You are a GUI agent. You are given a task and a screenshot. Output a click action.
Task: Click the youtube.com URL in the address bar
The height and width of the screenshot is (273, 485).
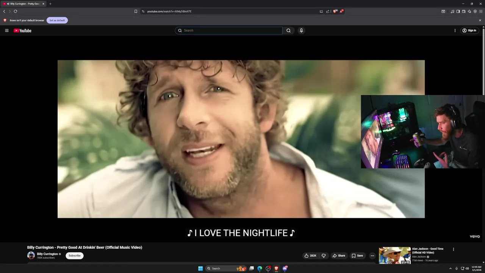tap(169, 11)
